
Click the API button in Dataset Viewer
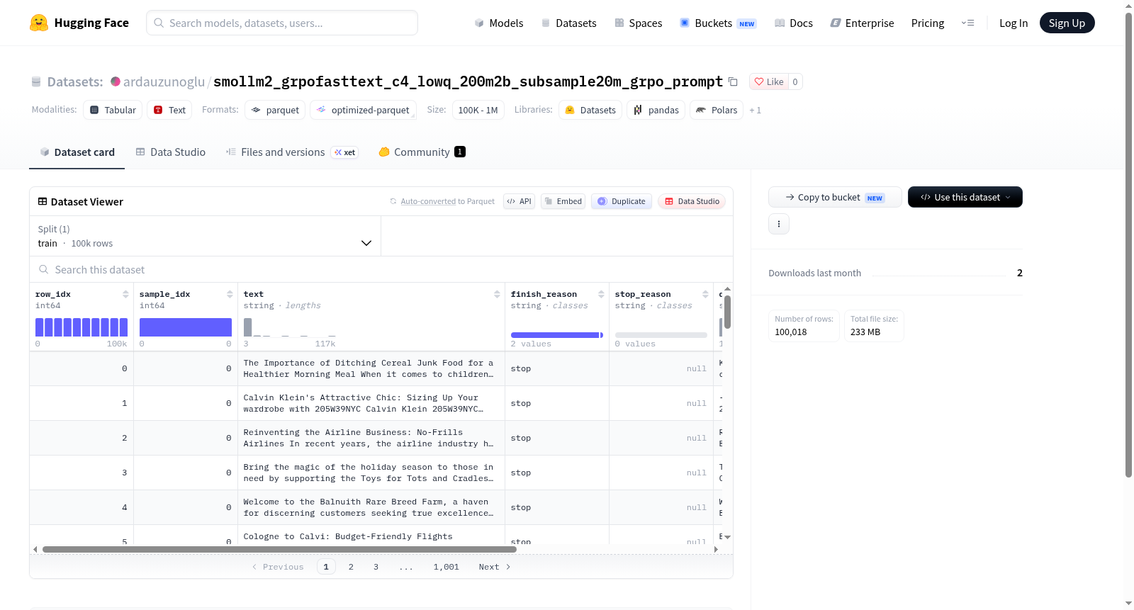[519, 201]
